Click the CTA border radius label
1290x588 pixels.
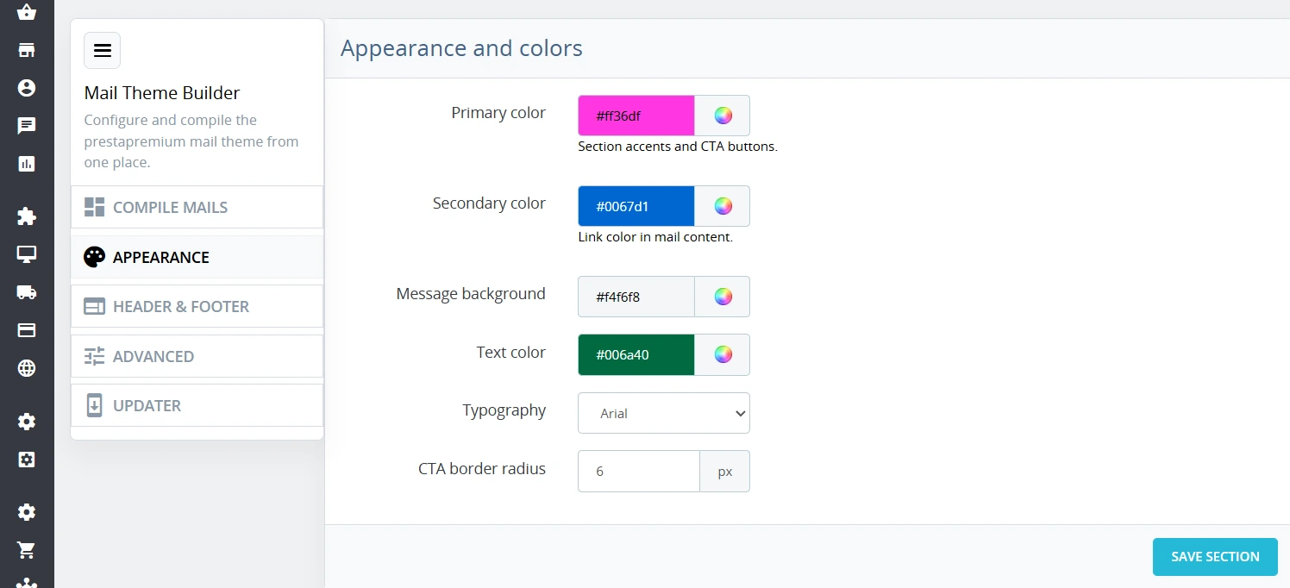pyautogui.click(x=482, y=469)
